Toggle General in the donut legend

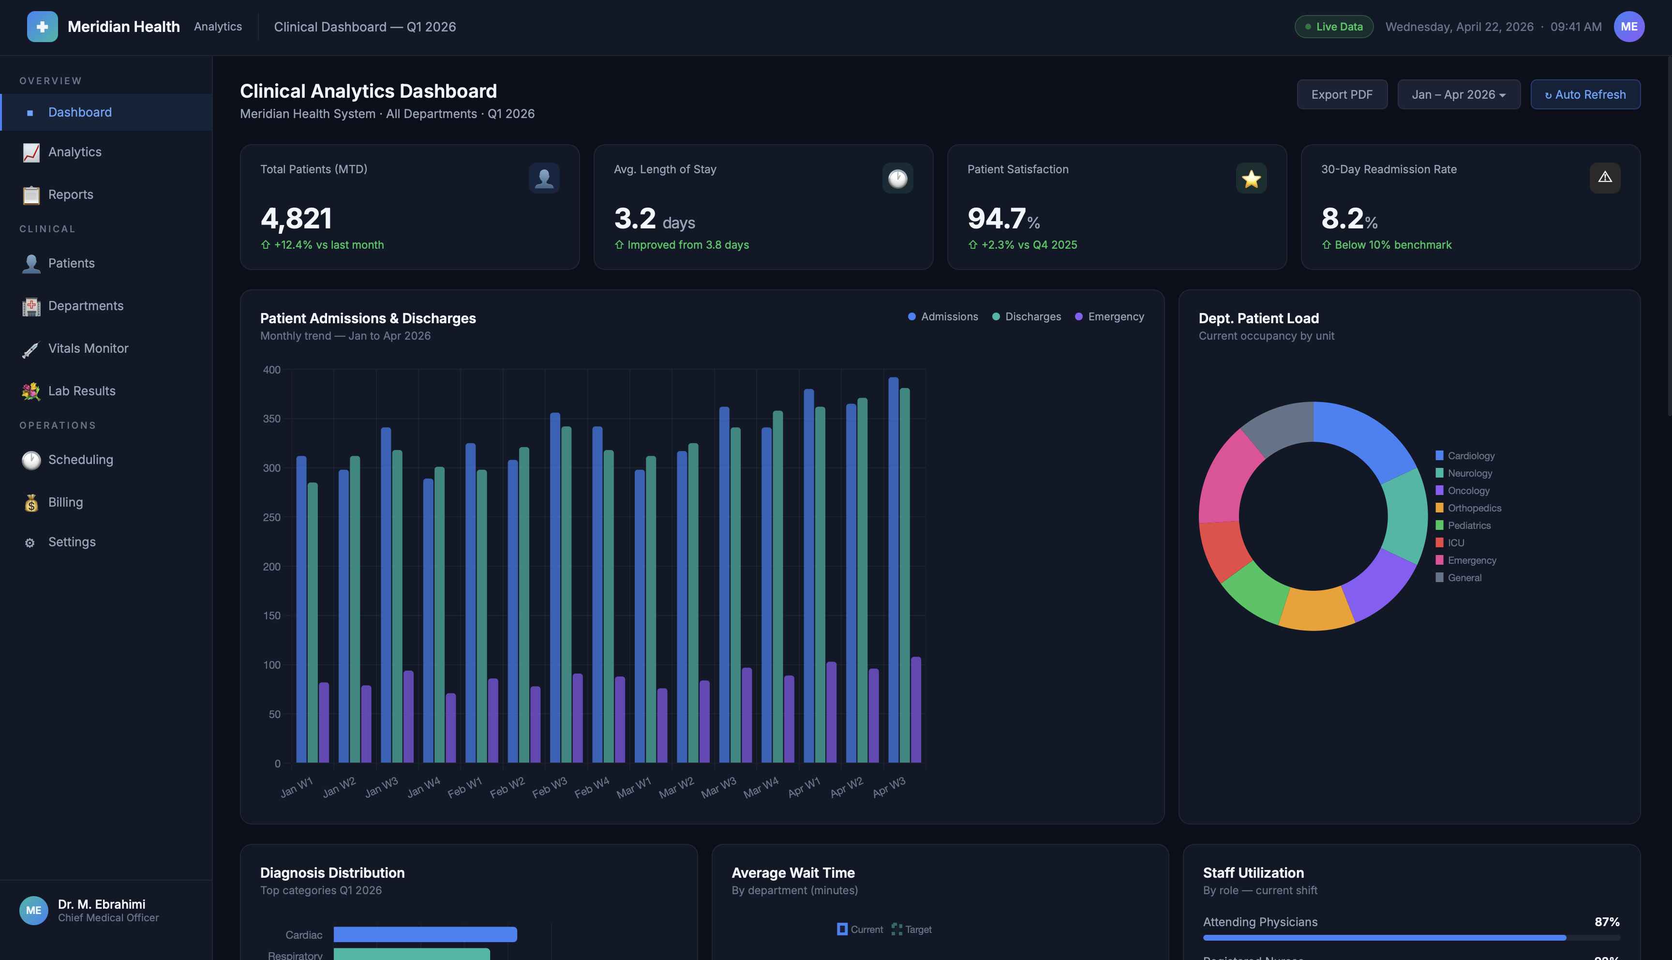(x=1459, y=578)
